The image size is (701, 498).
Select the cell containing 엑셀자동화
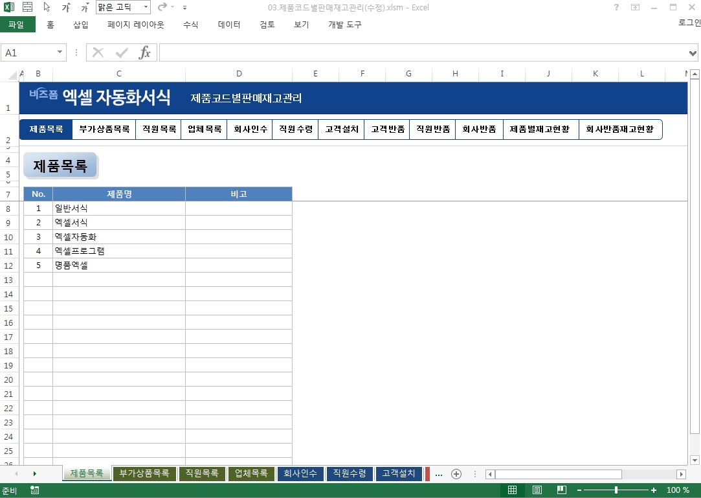pyautogui.click(x=119, y=236)
